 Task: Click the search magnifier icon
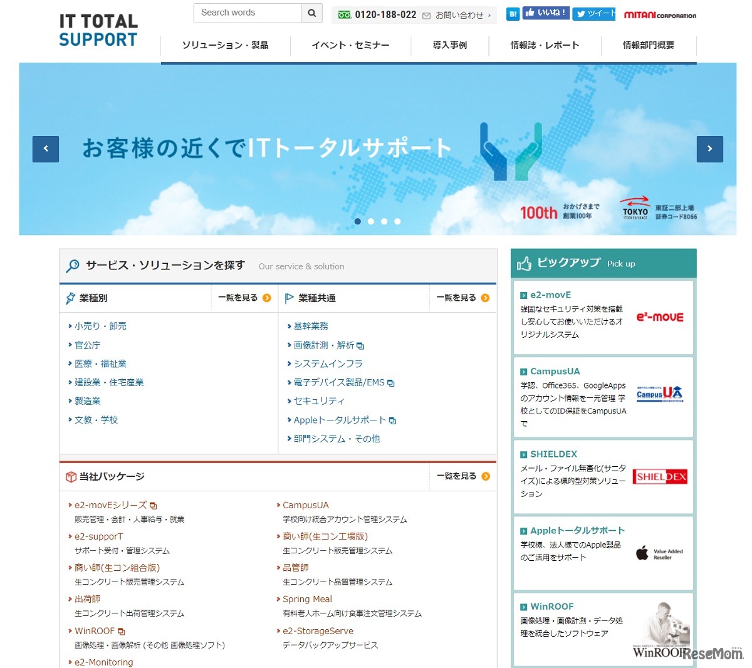pos(311,13)
